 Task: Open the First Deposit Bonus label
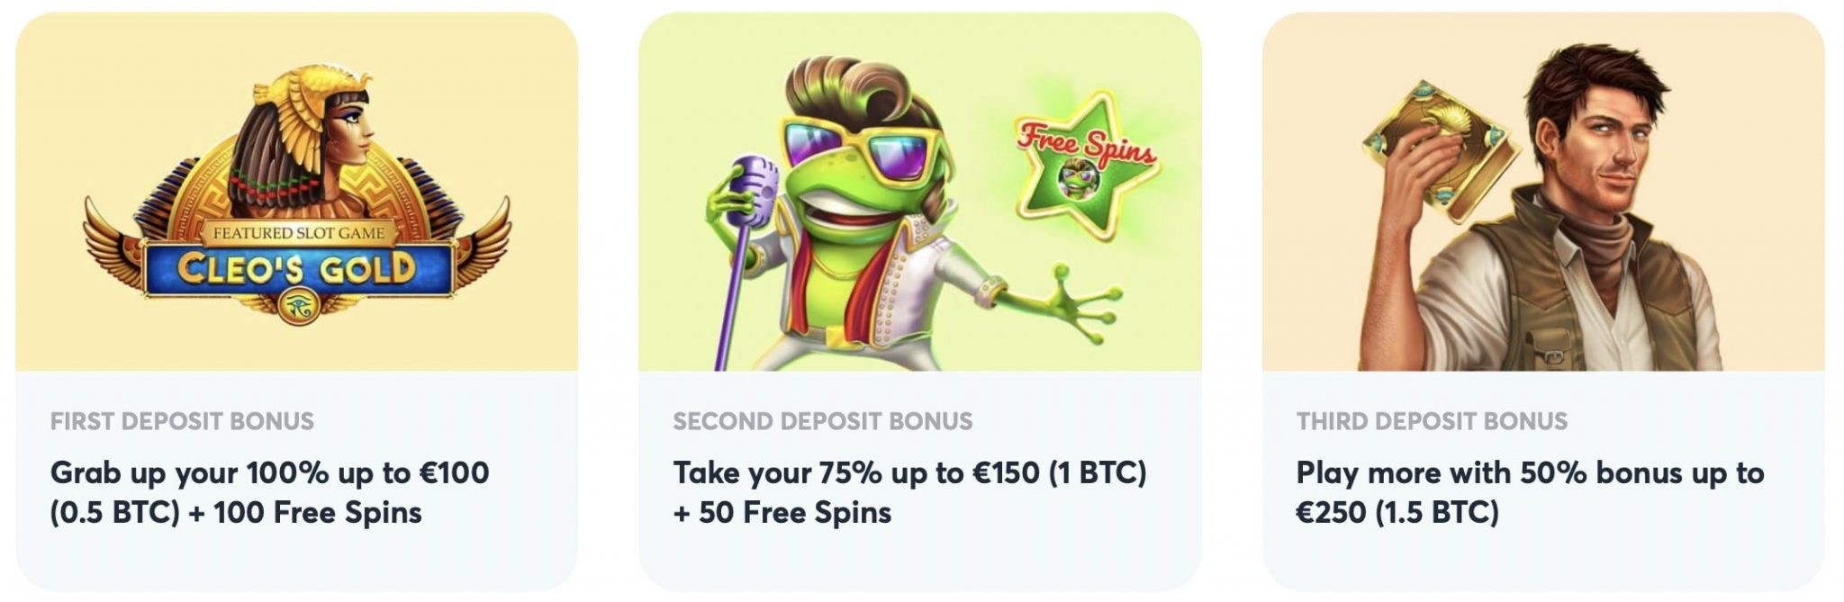pyautogui.click(x=182, y=421)
